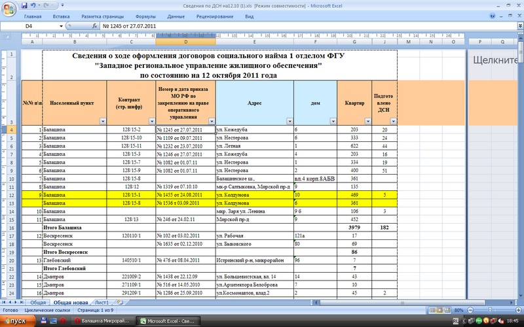Screen dimensions: 524x327
Task: Save the workbook using the quick access toolbar
Action: (24, 5)
